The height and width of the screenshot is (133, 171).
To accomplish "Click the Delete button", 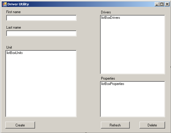I will coord(152,125).
